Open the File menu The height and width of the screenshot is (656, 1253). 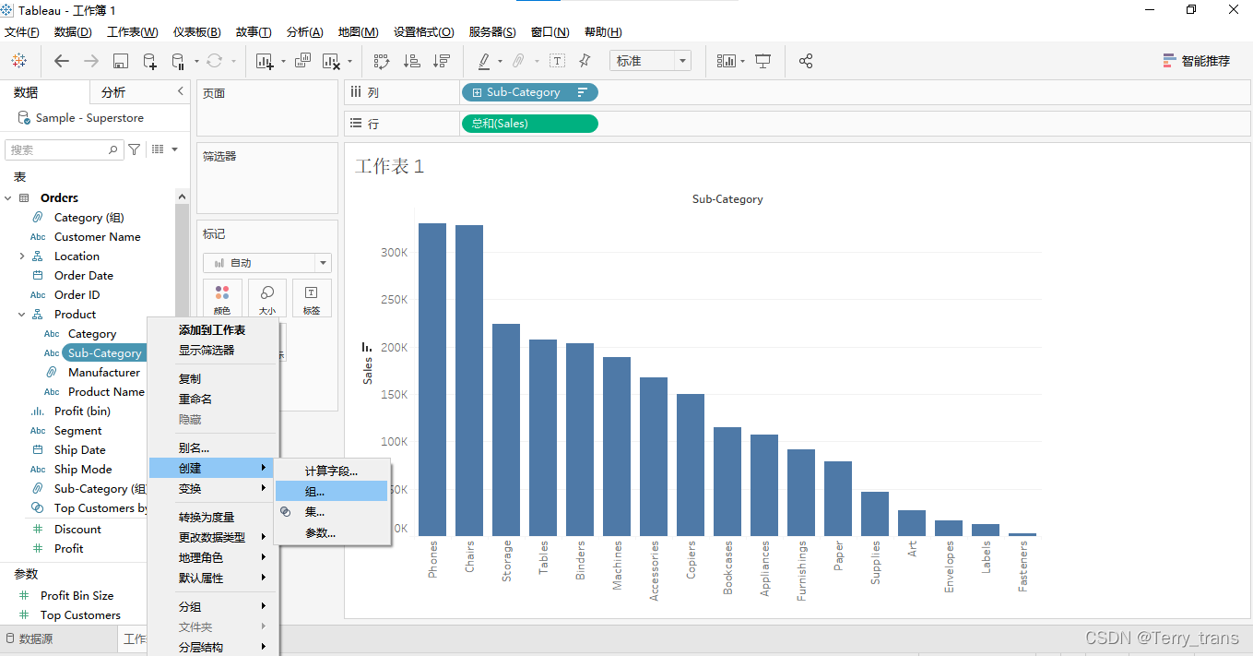point(22,31)
